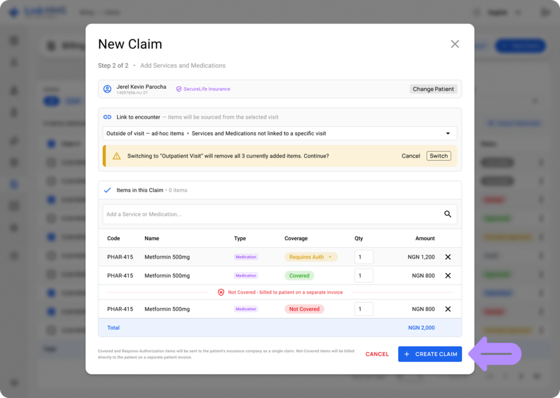Cancel the encounter switch warning
The height and width of the screenshot is (398, 560).
point(411,156)
